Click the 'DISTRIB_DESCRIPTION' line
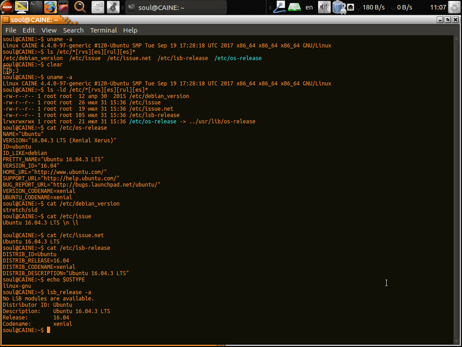462x347 pixels. pyautogui.click(x=66, y=273)
